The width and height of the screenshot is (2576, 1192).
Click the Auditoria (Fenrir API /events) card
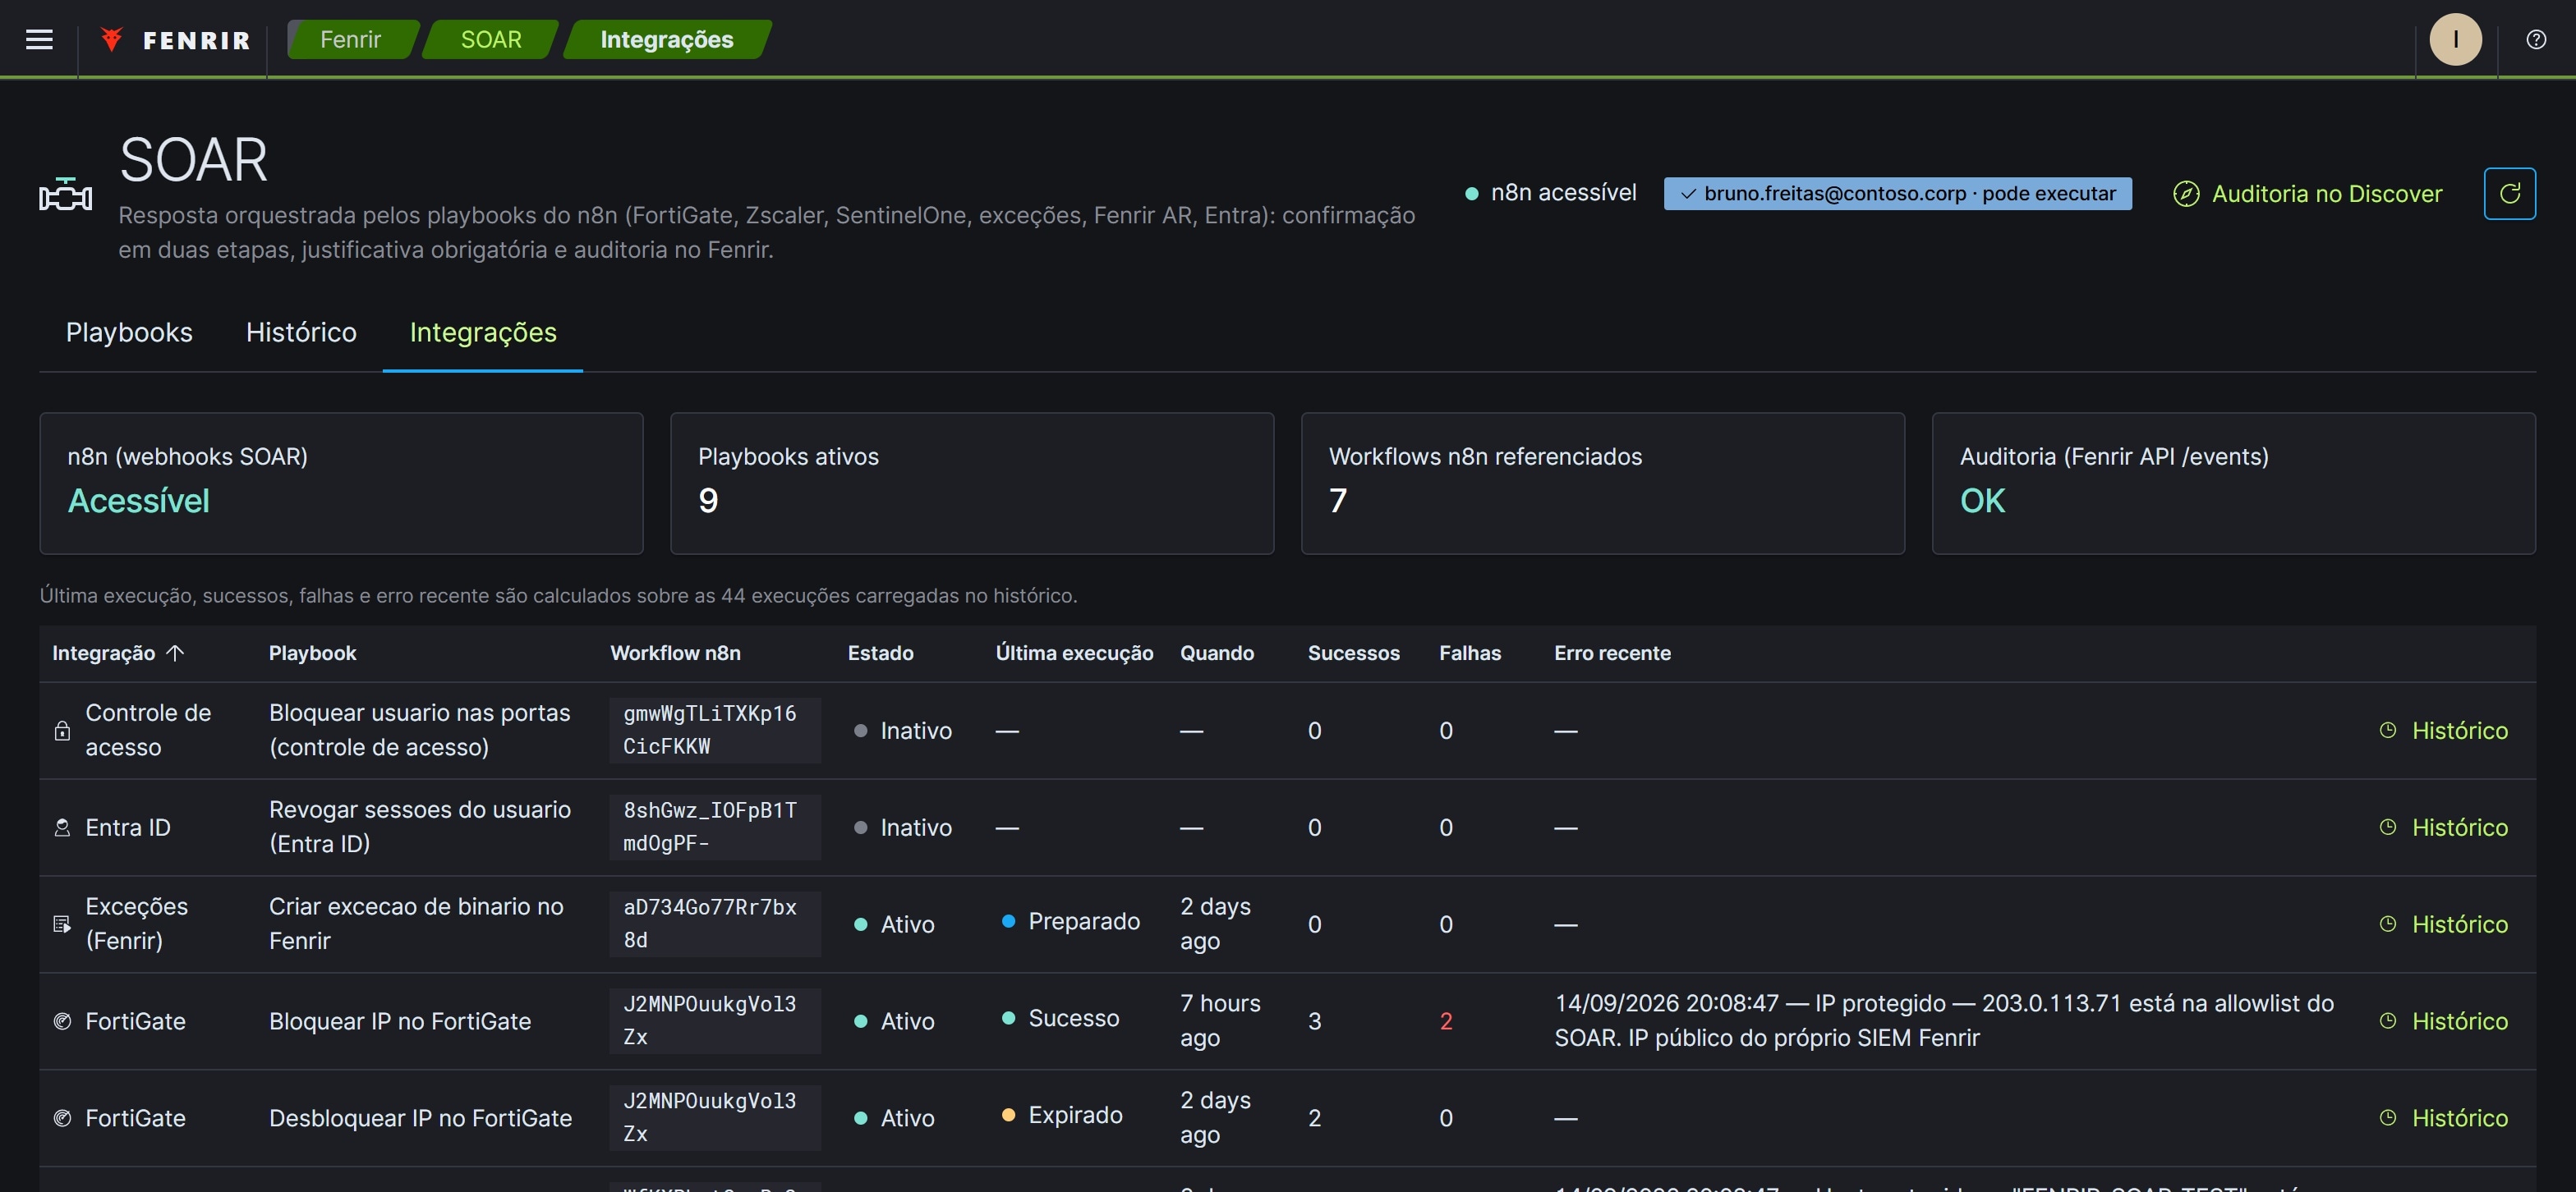click(2233, 484)
